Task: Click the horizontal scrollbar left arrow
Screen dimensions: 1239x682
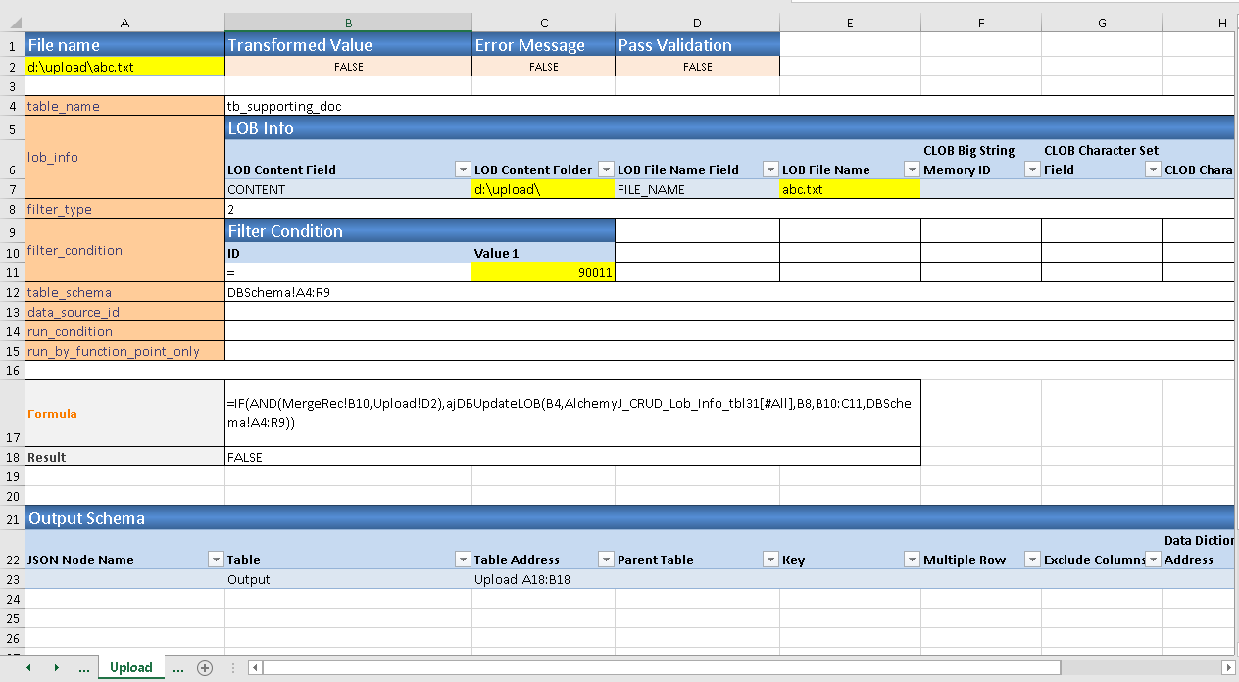Action: pyautogui.click(x=255, y=667)
